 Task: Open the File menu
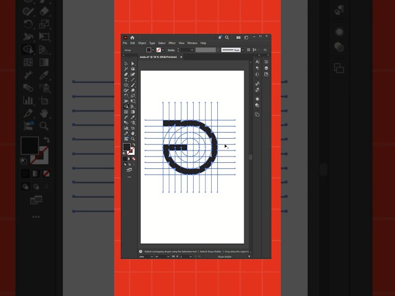click(125, 43)
